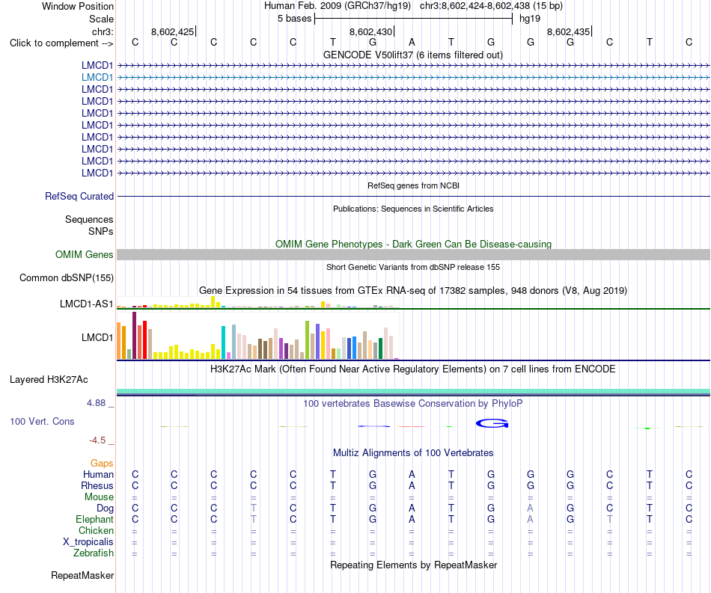Click the SNPs track label
Viewport: 711px width, 593px height.
pos(101,231)
